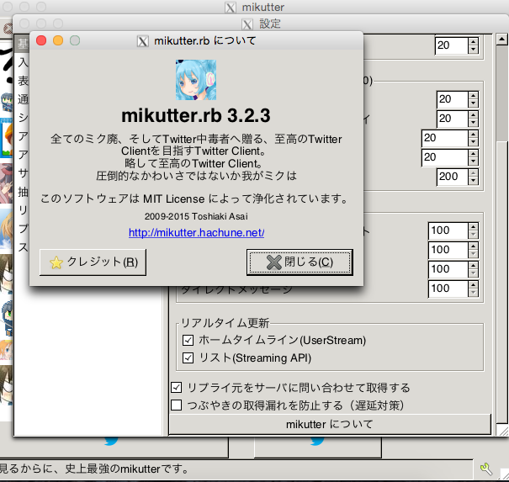
Task: Open クレジット(R) credits button
Action: click(93, 262)
